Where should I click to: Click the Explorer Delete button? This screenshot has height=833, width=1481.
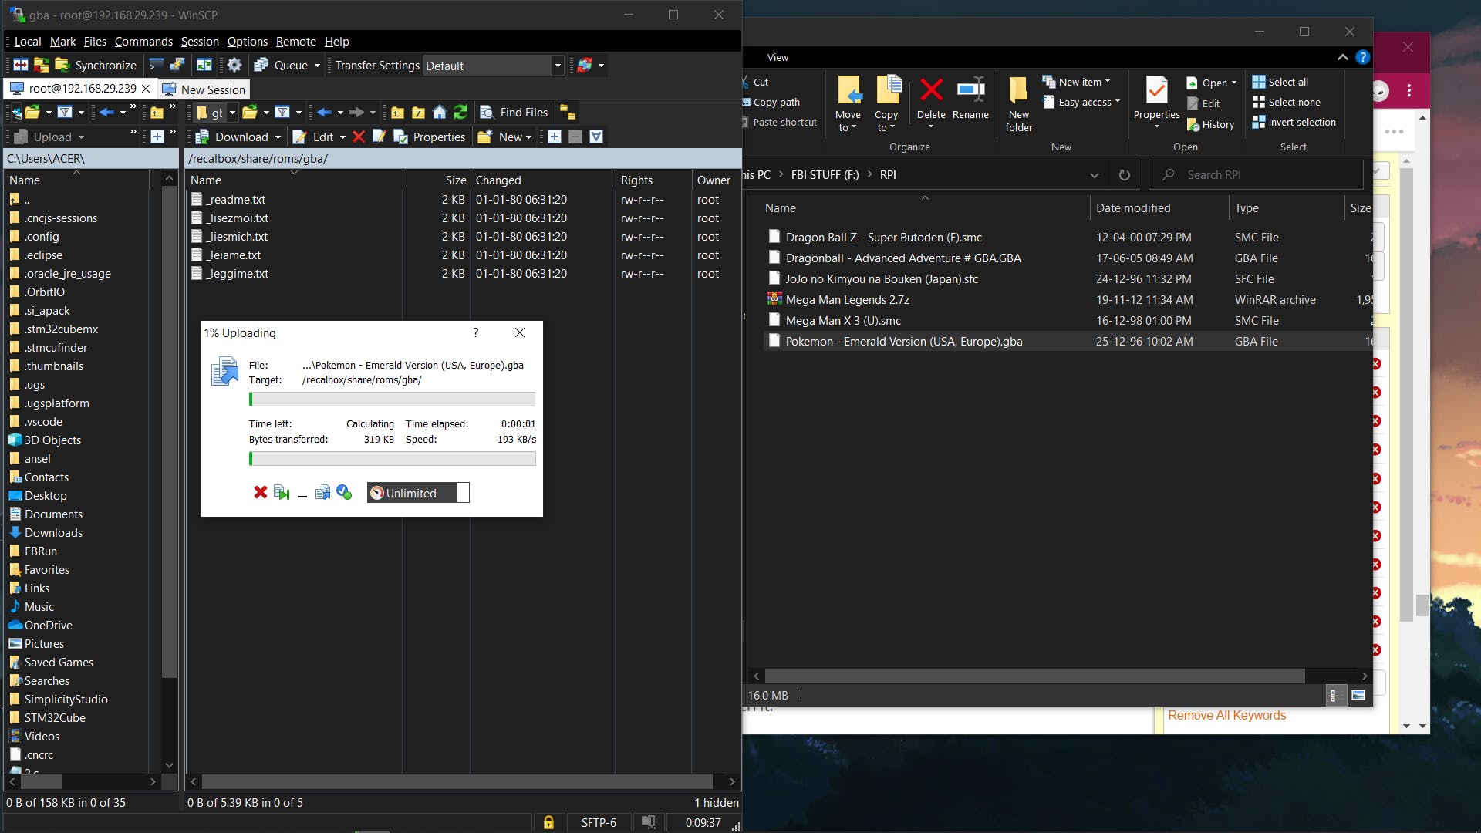pyautogui.click(x=931, y=102)
